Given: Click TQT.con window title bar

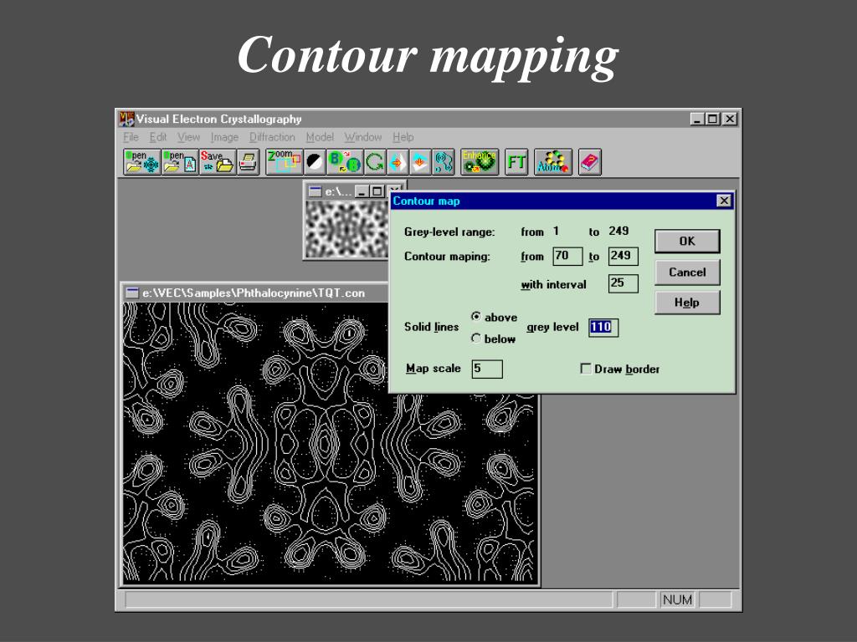Looking at the screenshot, I should click(x=257, y=293).
